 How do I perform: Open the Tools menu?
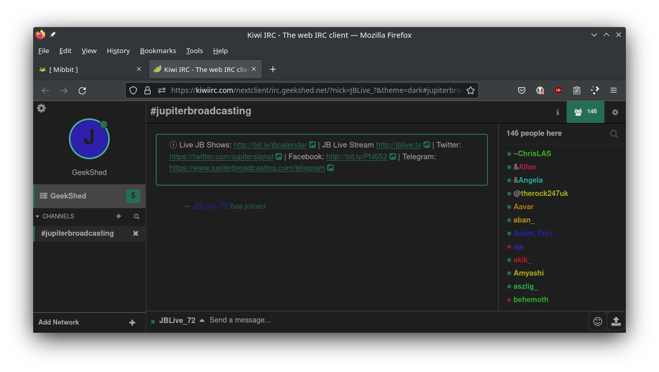point(194,51)
